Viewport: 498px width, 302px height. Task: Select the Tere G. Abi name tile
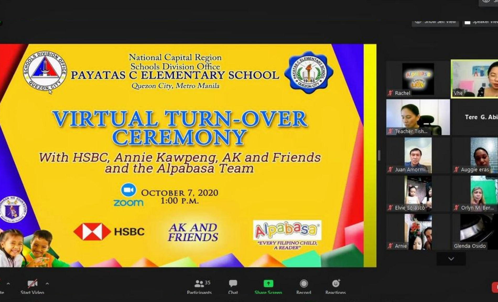475,117
